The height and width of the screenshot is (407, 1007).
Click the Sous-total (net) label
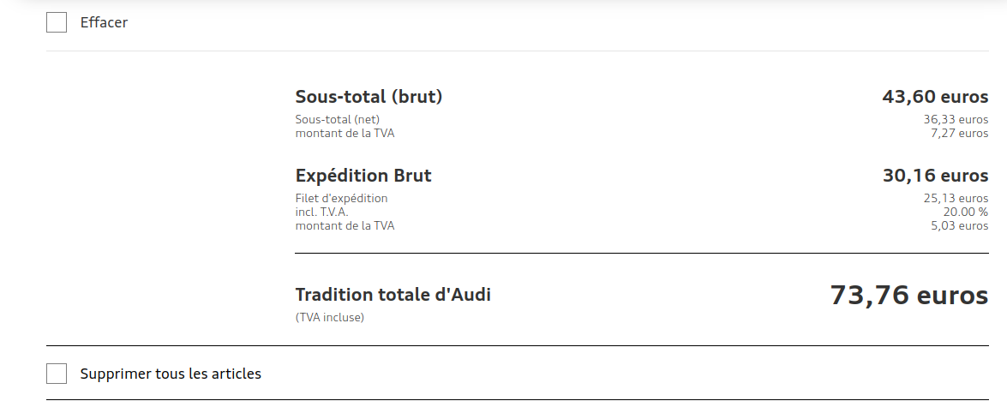point(338,119)
